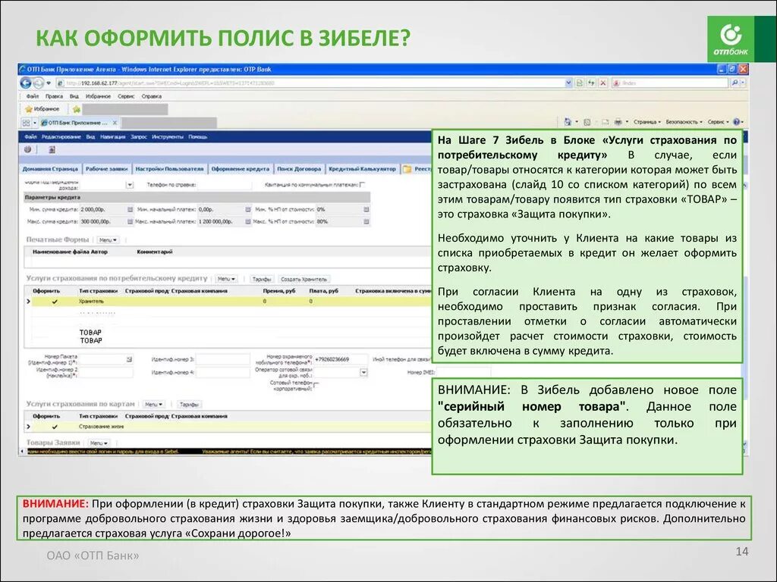
Task: Click the compatibility view icon in address bar
Action: [579, 83]
